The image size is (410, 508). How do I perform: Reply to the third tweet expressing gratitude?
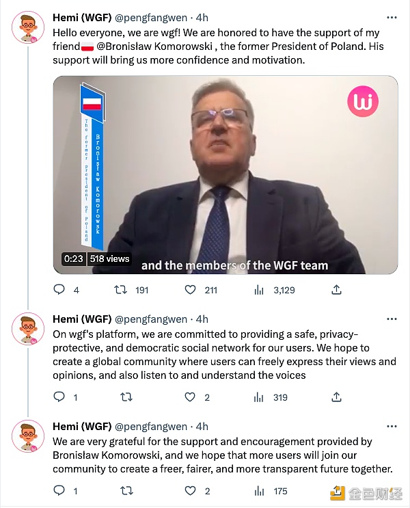pos(59,490)
